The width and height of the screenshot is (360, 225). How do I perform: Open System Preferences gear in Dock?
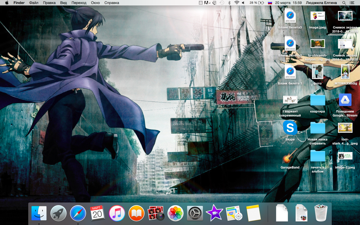point(195,213)
